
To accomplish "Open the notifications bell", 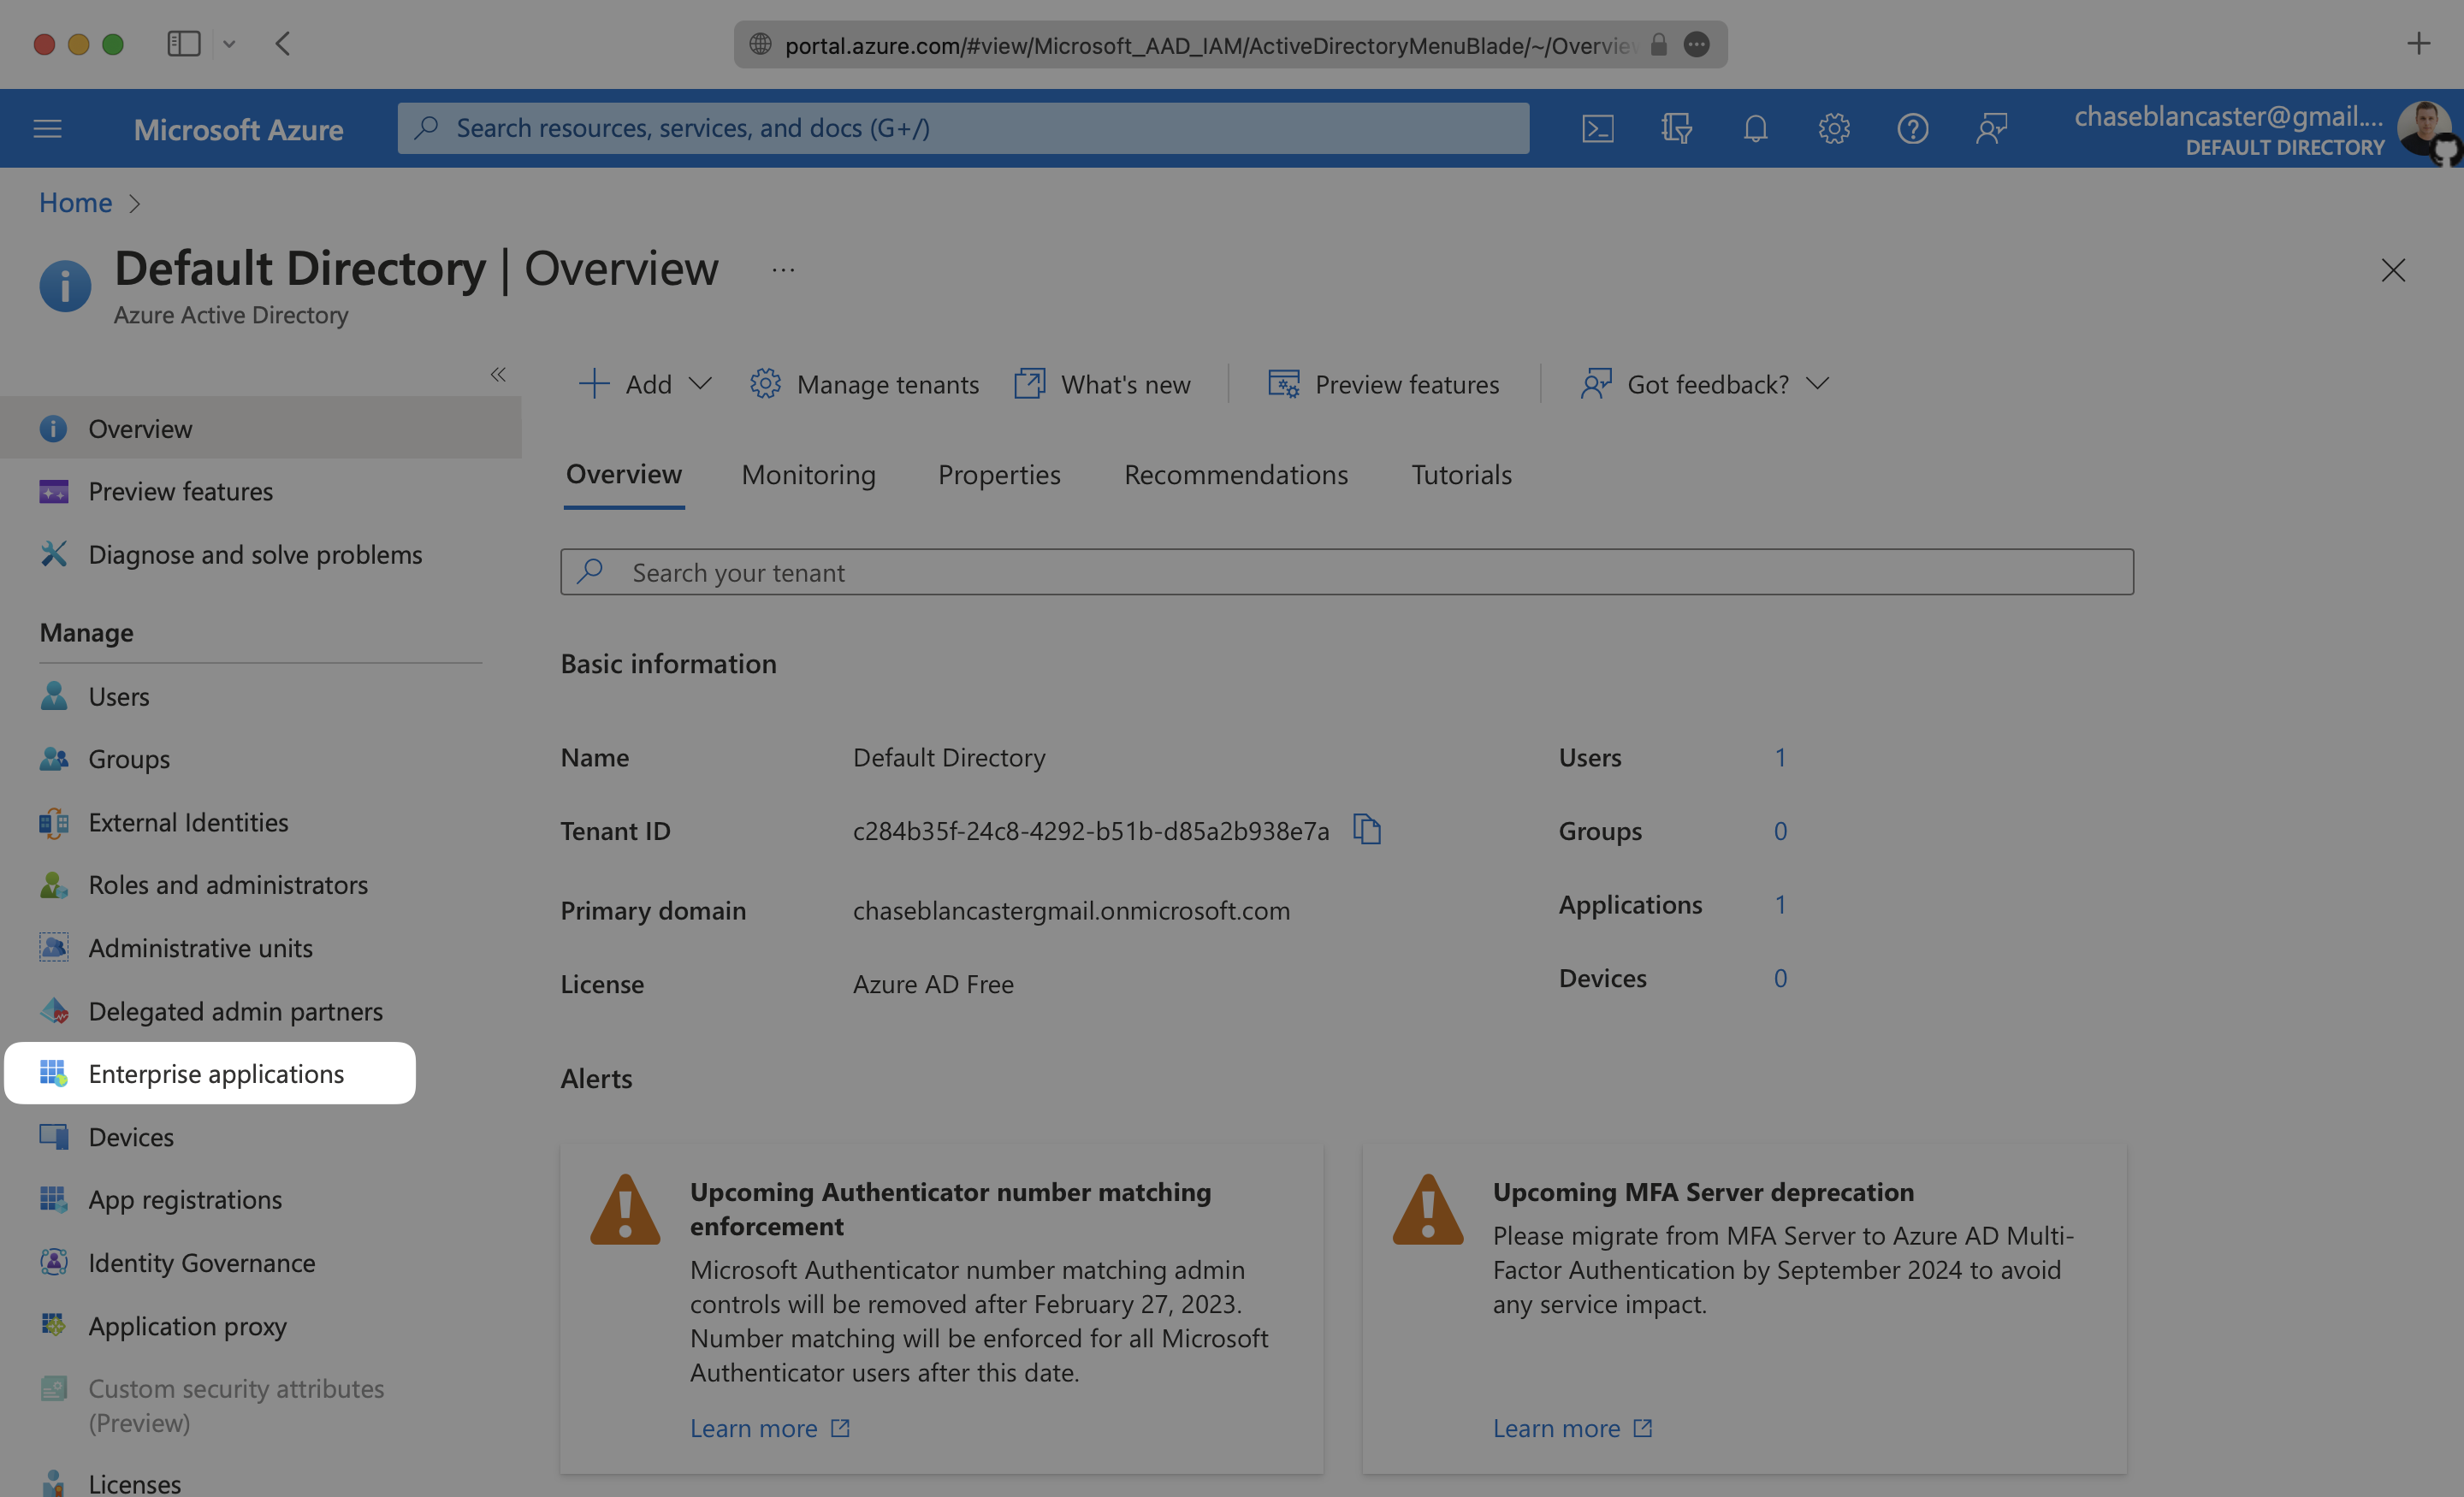I will [x=1755, y=128].
